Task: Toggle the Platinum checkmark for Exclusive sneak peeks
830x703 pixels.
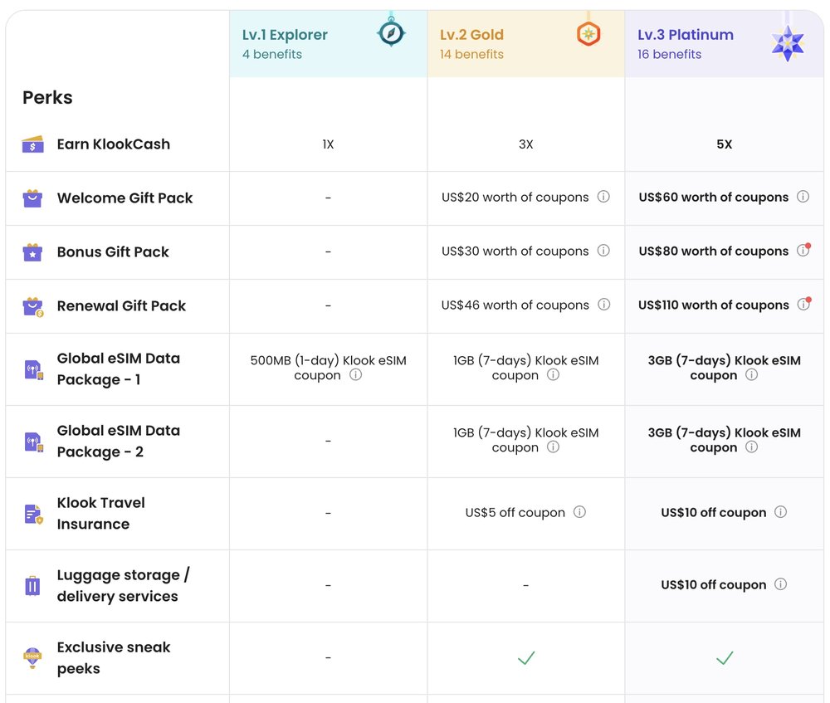Action: [x=724, y=657]
